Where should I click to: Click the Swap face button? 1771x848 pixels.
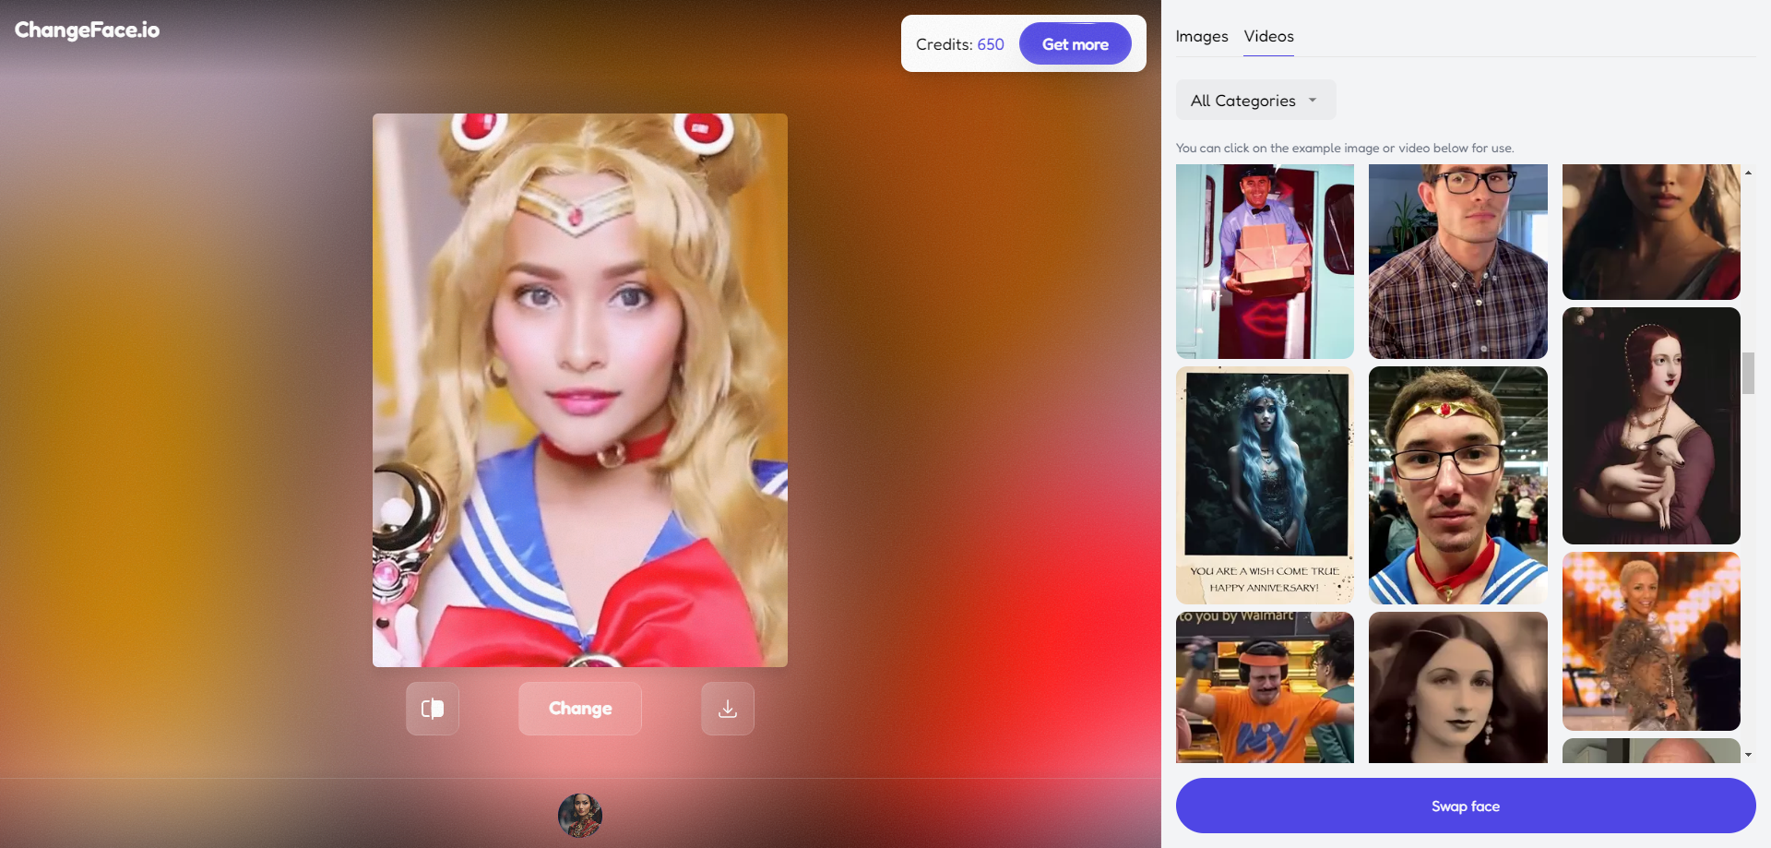click(x=1466, y=806)
